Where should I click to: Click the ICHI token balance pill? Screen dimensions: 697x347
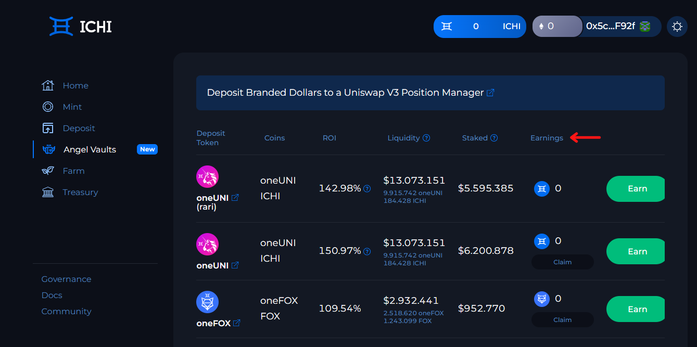pos(481,27)
